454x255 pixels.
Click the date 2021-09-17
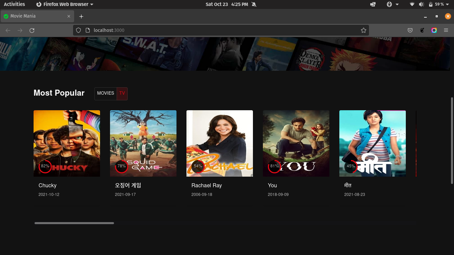click(x=125, y=195)
